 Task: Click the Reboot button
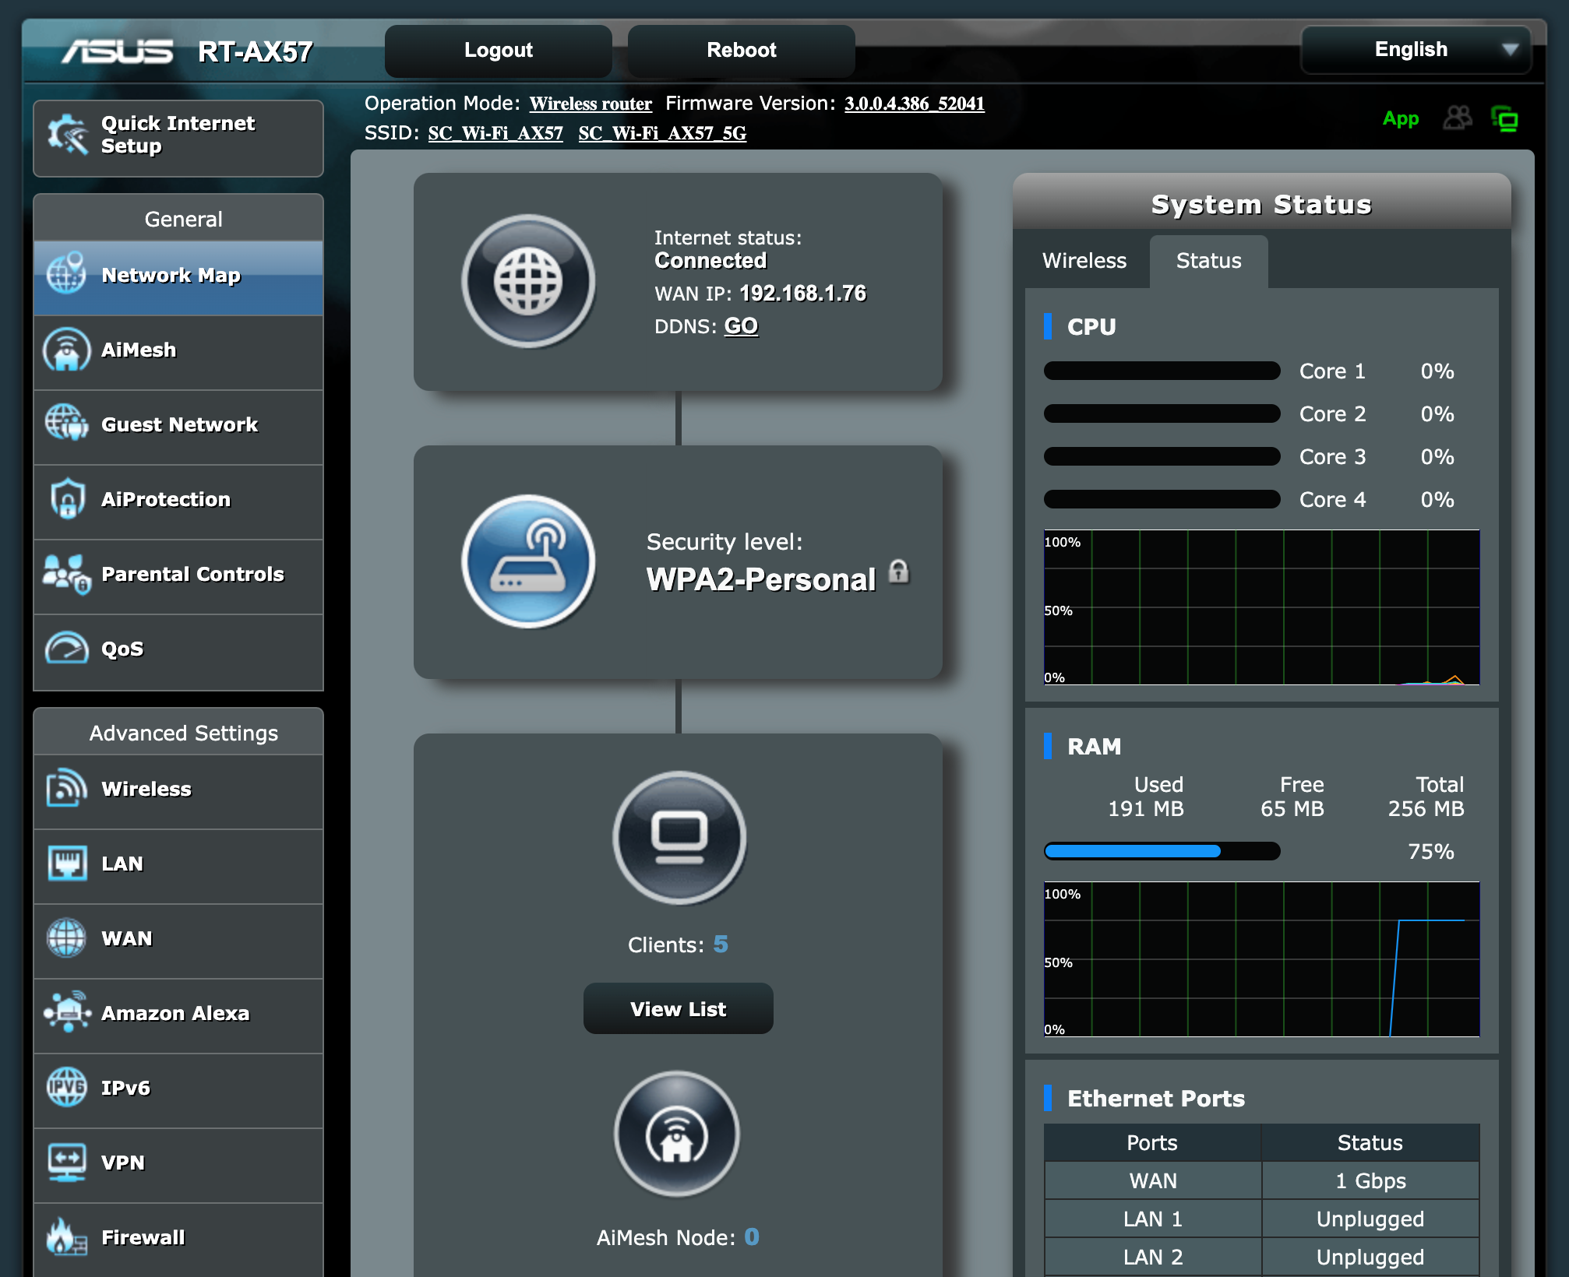pyautogui.click(x=742, y=50)
